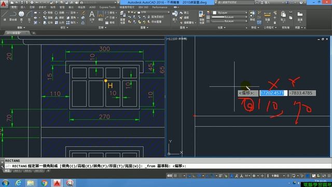Image resolution: width=332 pixels, height=187 pixels.
Task: Click the new drawing tab plus button
Action: [x=34, y=33]
